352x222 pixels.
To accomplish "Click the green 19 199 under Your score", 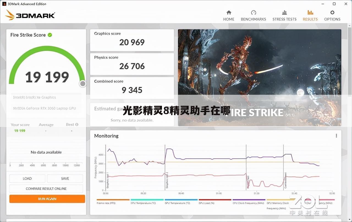I will [20, 131].
